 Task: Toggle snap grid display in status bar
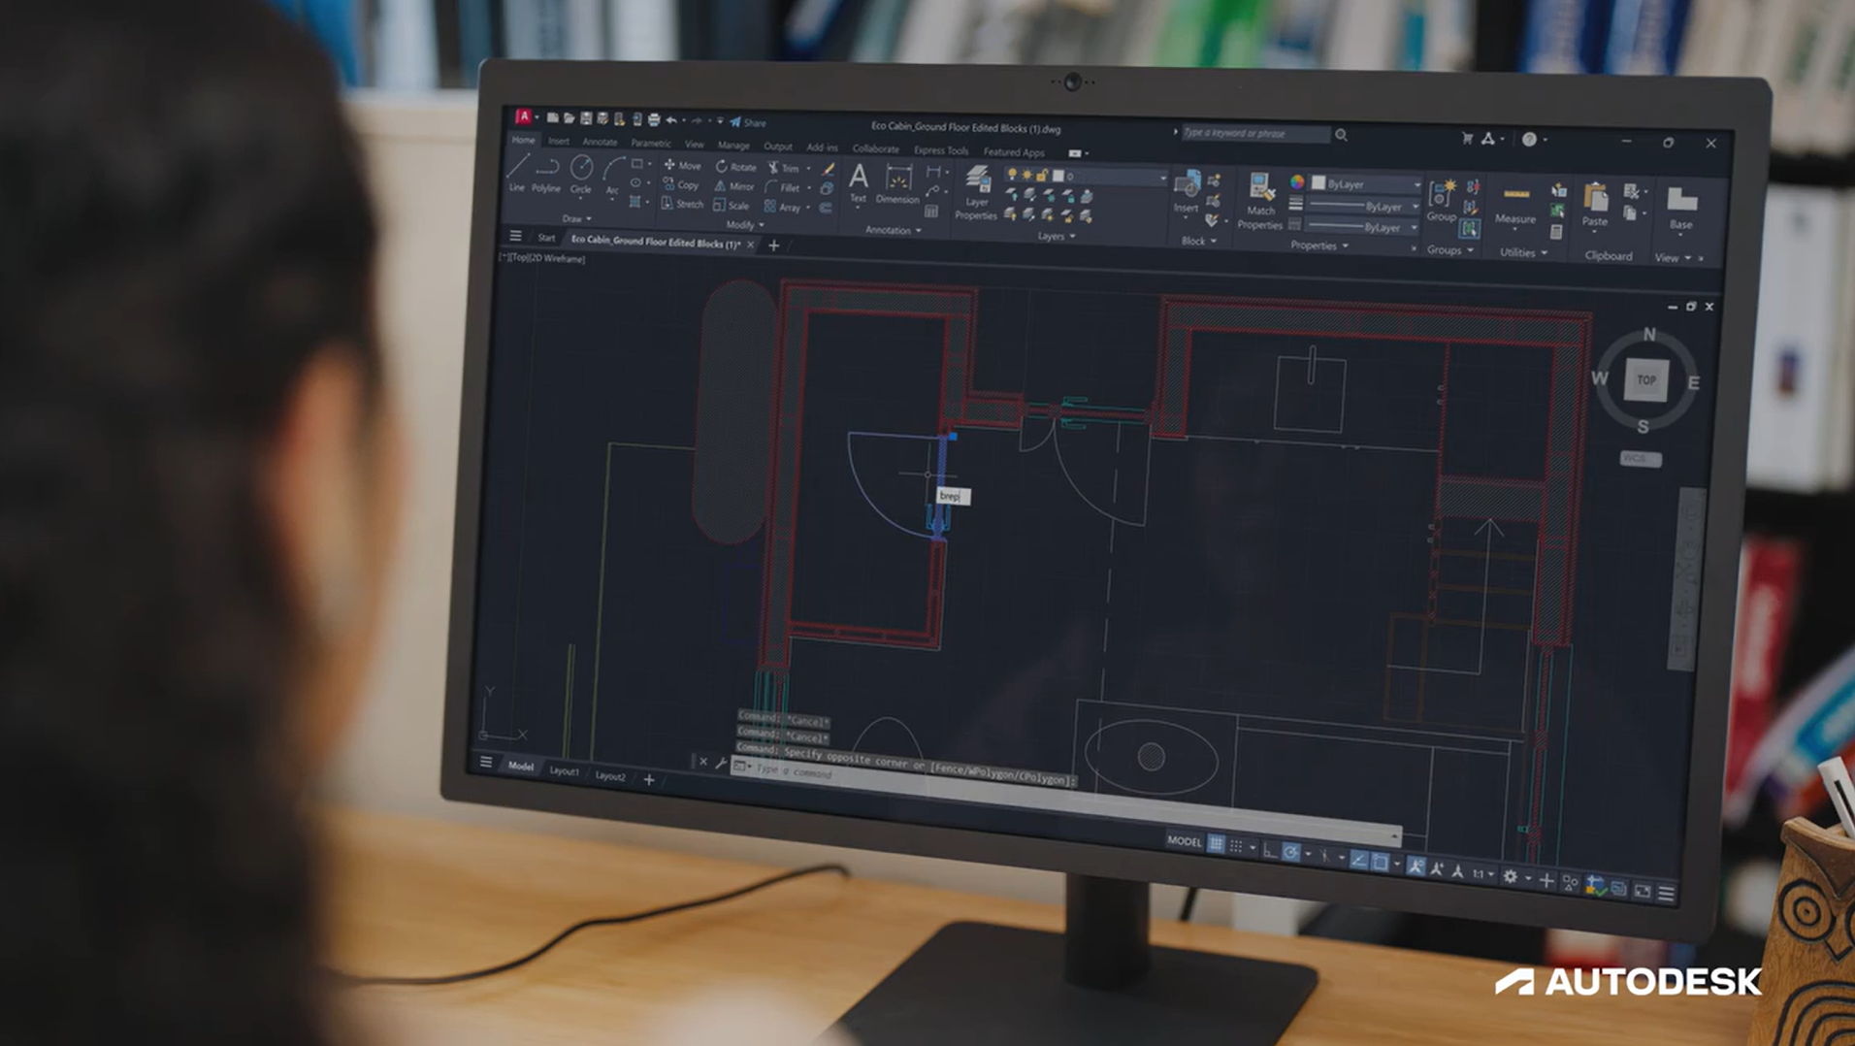1217,842
